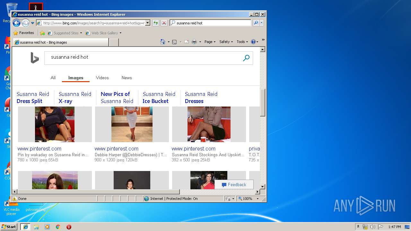Screen dimensions: 411x231
Task: Switch to the News tab
Action: pos(127,78)
